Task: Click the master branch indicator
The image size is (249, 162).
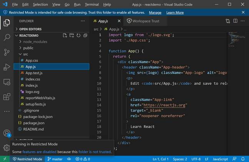Action: (55, 159)
